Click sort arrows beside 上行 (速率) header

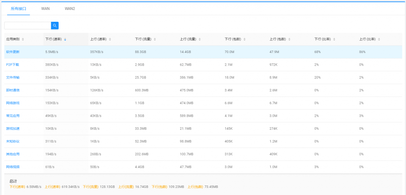point(110,39)
